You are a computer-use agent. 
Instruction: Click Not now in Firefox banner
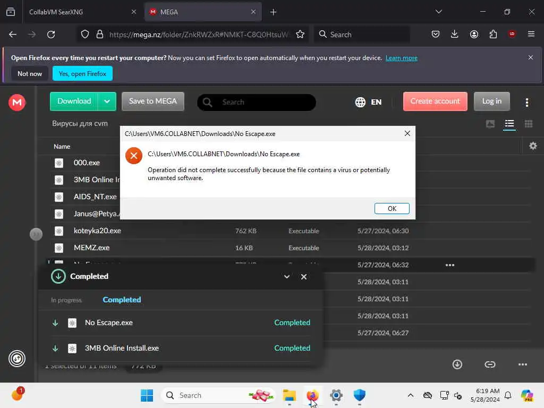pyautogui.click(x=30, y=73)
